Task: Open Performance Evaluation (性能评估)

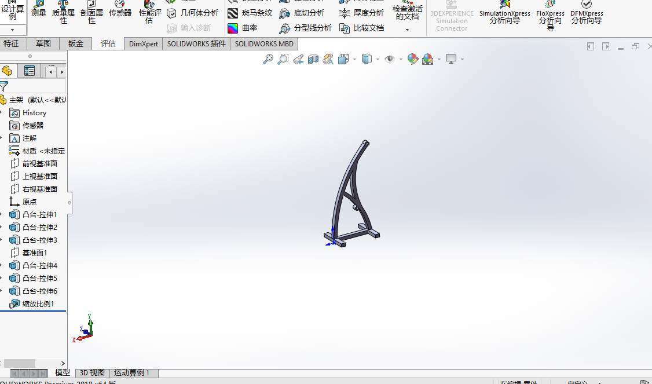Action: click(x=149, y=12)
